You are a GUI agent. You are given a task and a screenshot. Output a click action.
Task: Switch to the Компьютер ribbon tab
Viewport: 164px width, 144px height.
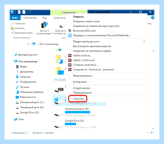(x=30, y=18)
